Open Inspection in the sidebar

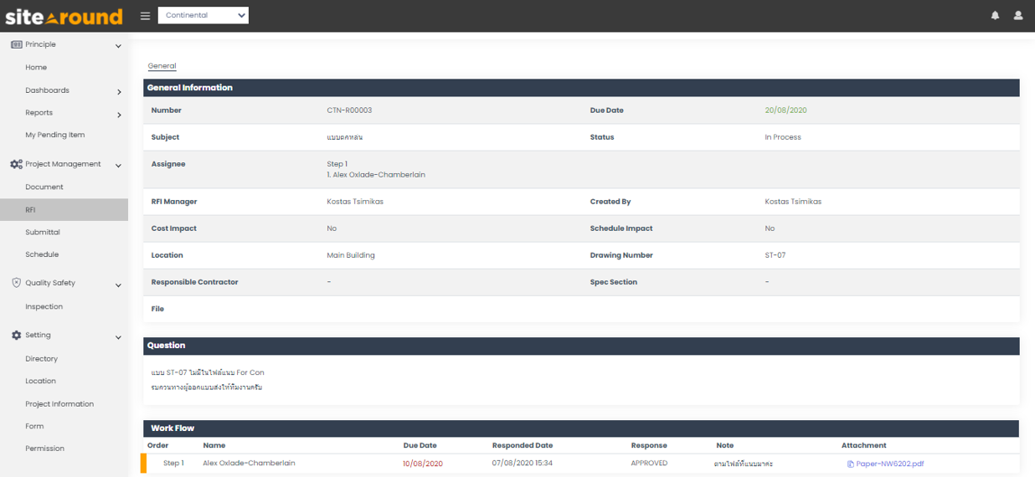coord(44,306)
